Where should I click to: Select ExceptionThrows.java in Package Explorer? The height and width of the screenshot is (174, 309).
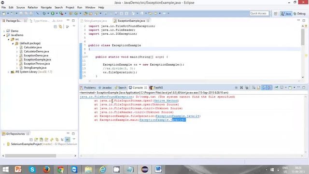pyautogui.click(x=37, y=64)
